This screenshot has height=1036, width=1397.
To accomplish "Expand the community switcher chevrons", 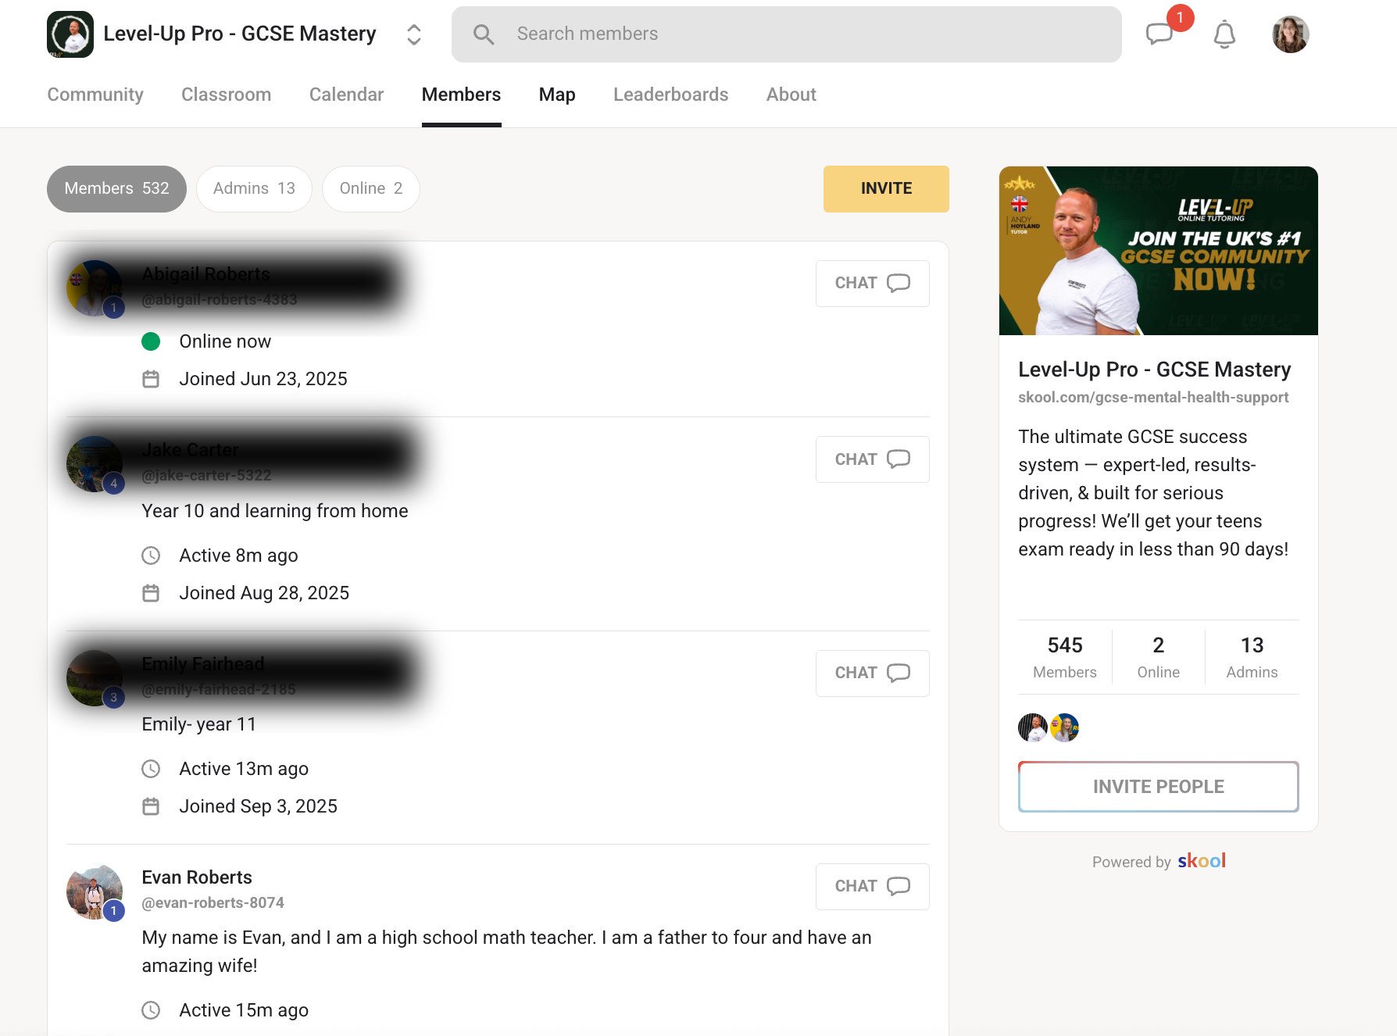I will coord(414,34).
